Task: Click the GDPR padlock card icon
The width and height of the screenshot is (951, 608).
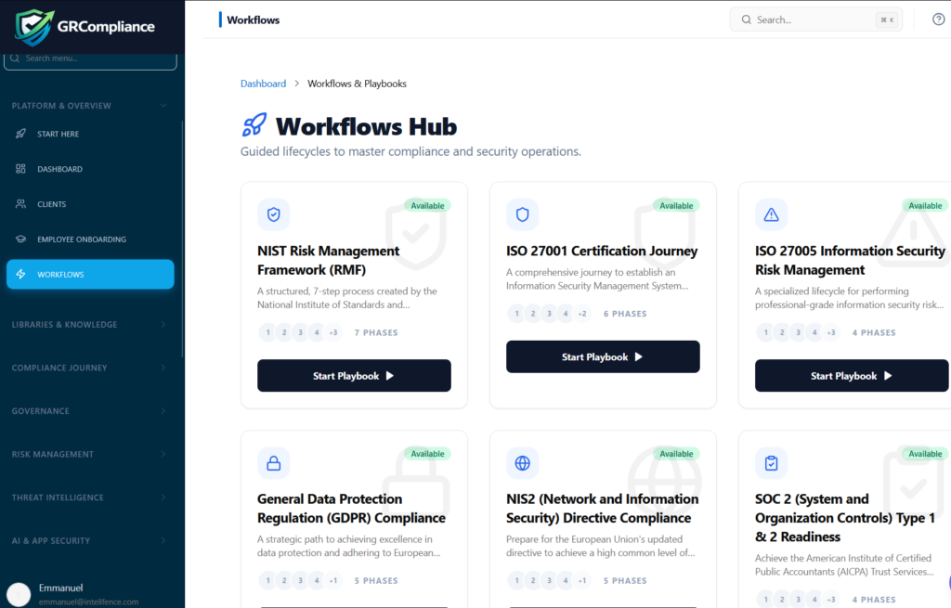Action: [273, 462]
